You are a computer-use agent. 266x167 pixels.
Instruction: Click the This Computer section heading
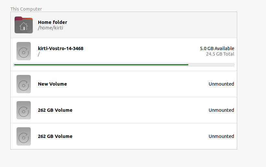(26, 9)
